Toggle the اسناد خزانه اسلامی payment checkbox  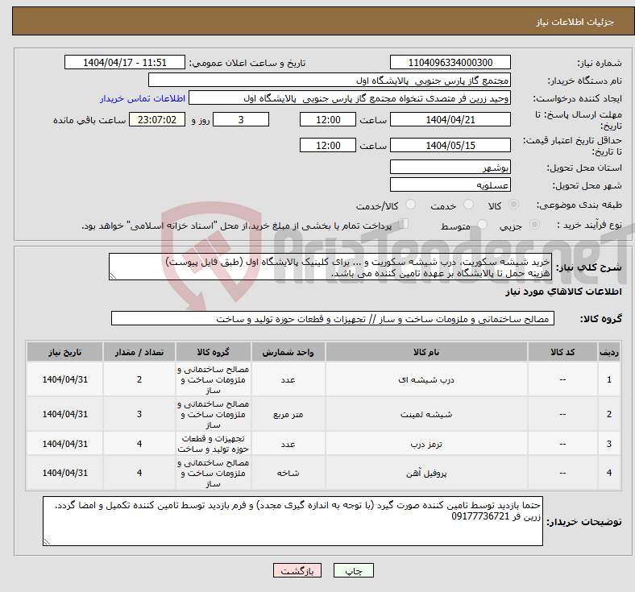tap(403, 224)
